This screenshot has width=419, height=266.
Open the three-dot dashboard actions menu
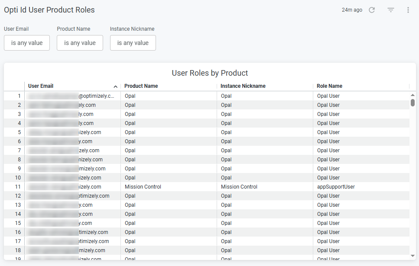(408, 10)
